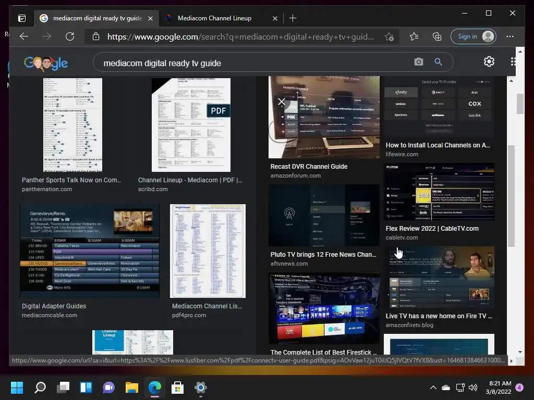This screenshot has width=534, height=400.
Task: Open the scribd Channel Lineup PDF thumbnail
Action: 191,125
